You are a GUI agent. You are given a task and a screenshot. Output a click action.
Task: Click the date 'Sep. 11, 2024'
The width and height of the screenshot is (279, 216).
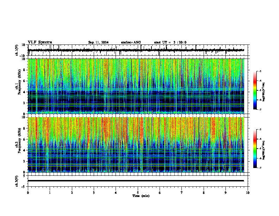pos(98,42)
